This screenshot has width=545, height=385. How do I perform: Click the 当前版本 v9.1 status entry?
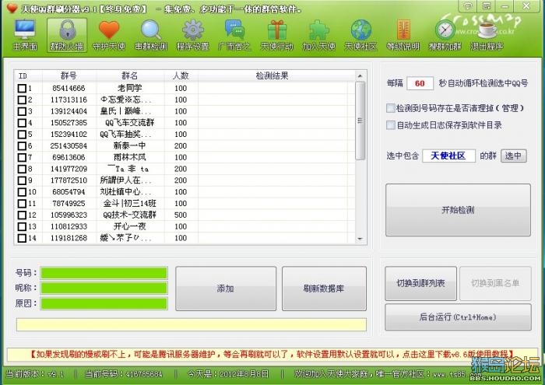click(x=35, y=374)
